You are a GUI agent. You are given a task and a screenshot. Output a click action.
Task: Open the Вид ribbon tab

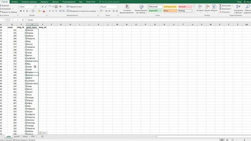[81, 2]
